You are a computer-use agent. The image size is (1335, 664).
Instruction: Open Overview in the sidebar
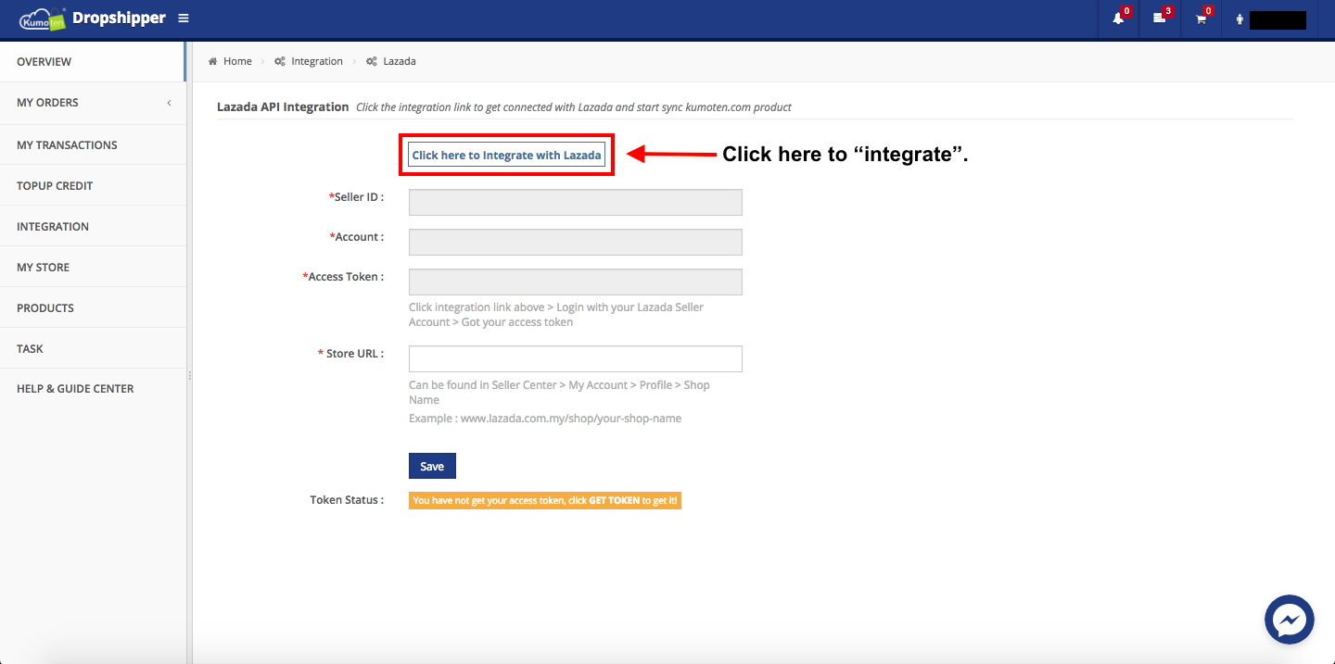[x=93, y=62]
